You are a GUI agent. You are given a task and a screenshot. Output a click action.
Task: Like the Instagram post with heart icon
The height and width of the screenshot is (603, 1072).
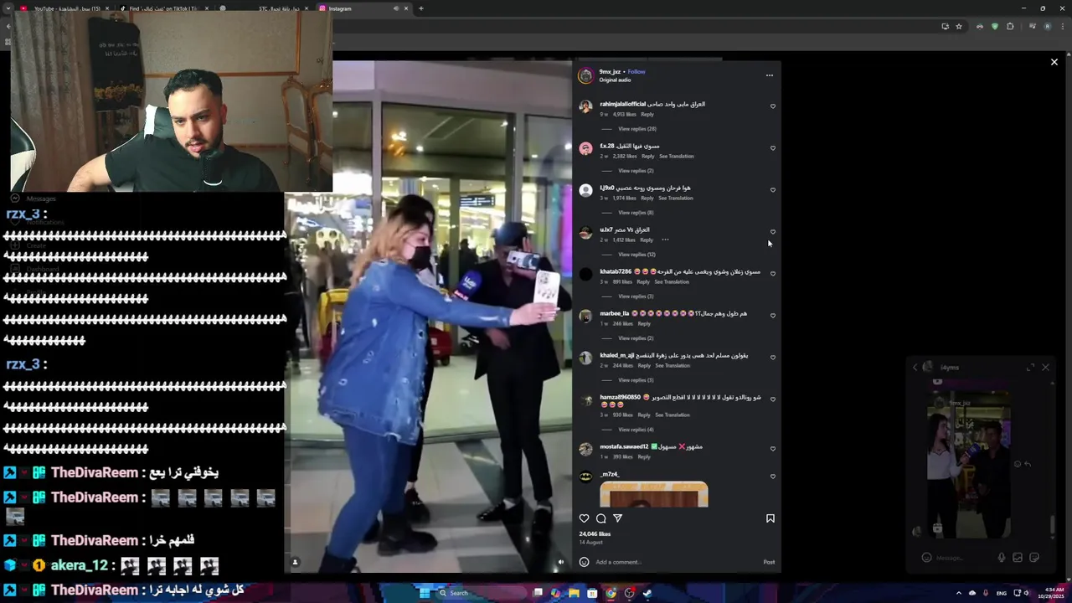click(x=585, y=518)
